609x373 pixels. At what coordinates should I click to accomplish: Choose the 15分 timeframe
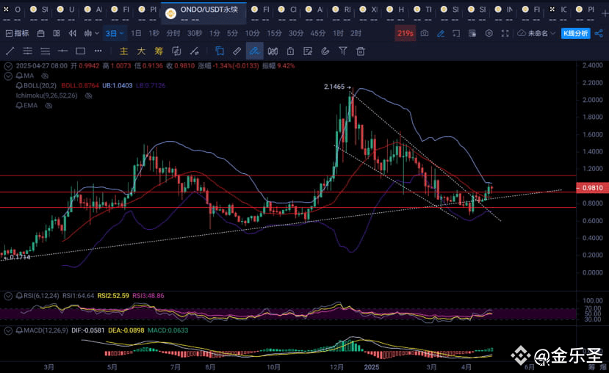(274, 33)
